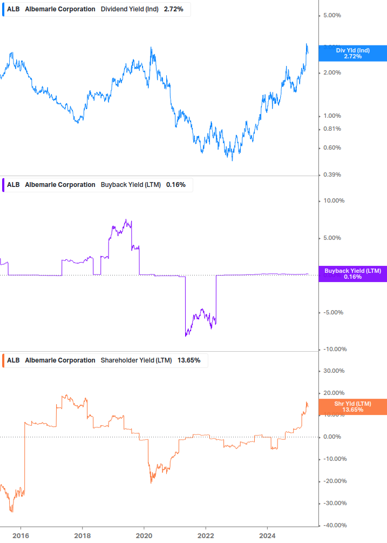Click the 2.00% tick on dividend axis
The height and width of the screenshot is (543, 387).
point(332,73)
